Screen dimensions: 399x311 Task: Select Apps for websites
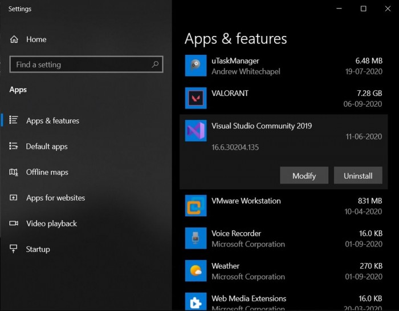(x=55, y=198)
